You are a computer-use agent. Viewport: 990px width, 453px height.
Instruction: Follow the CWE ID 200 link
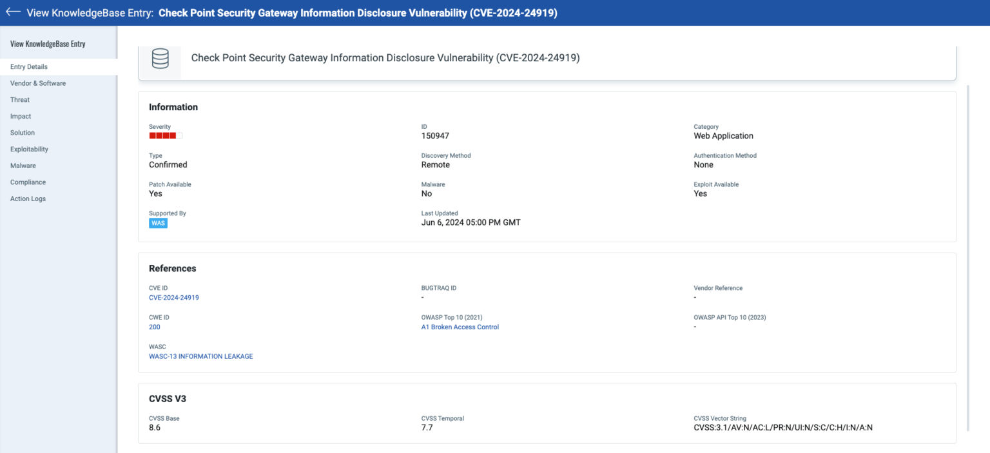(155, 327)
